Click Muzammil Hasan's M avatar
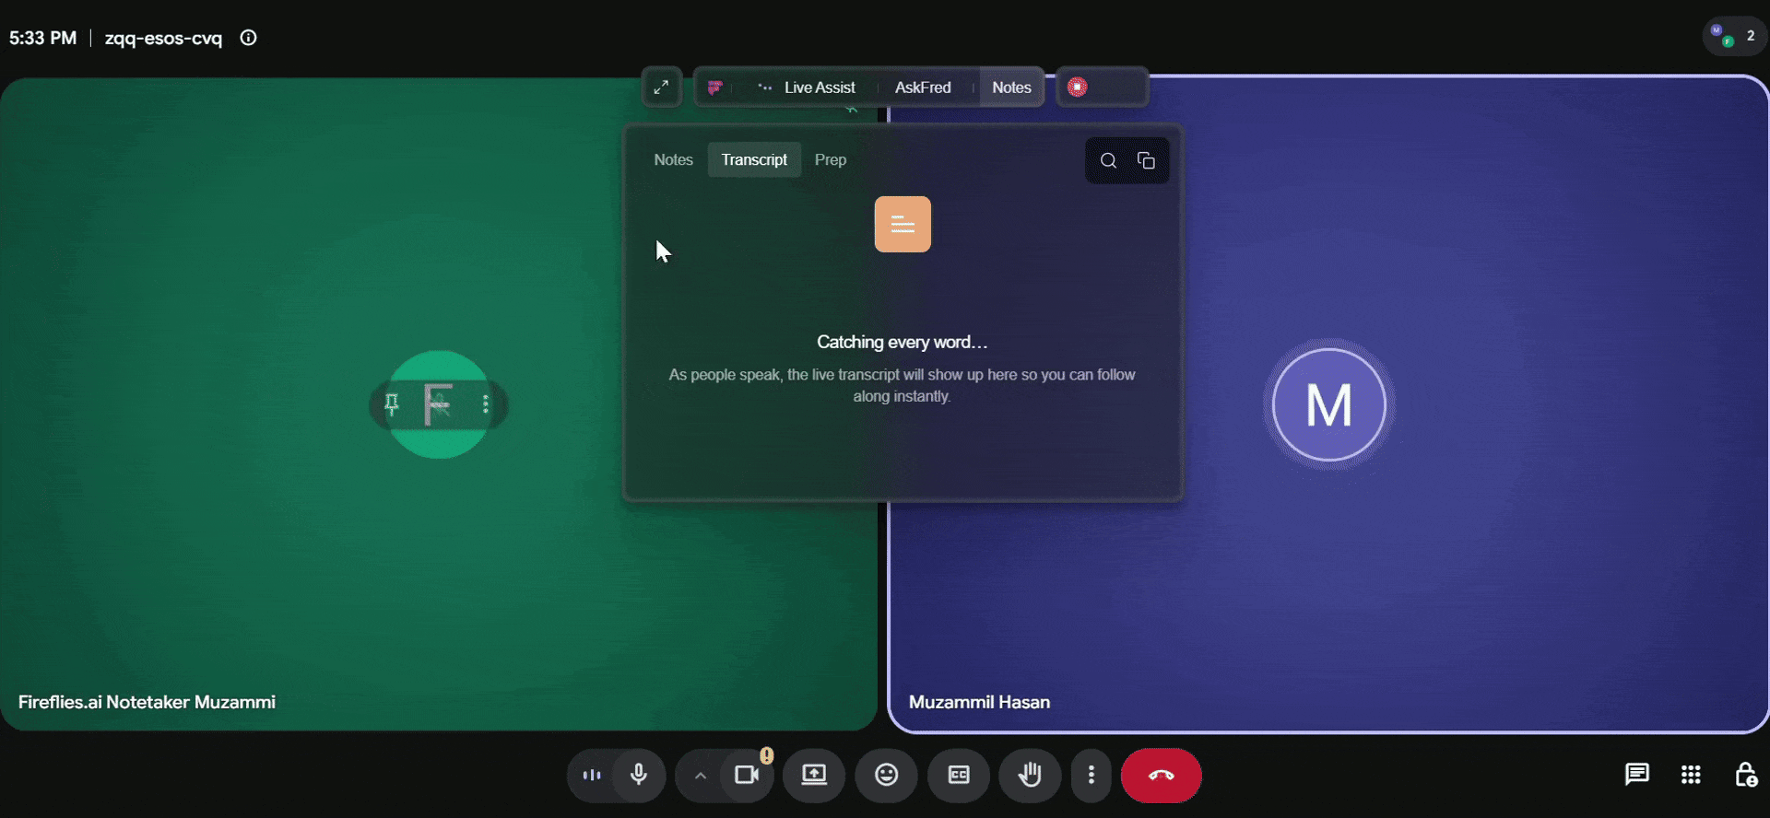1770x818 pixels. tap(1328, 404)
